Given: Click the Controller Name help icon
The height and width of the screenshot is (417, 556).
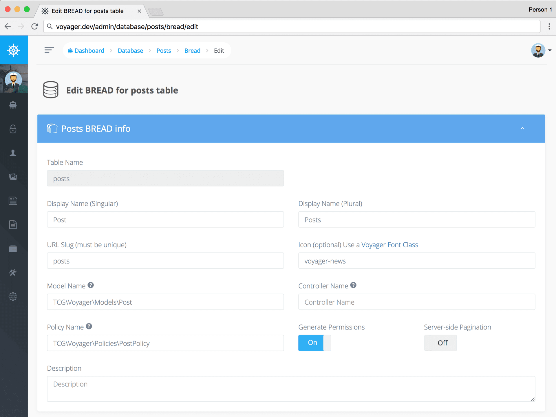Looking at the screenshot, I should coord(353,285).
